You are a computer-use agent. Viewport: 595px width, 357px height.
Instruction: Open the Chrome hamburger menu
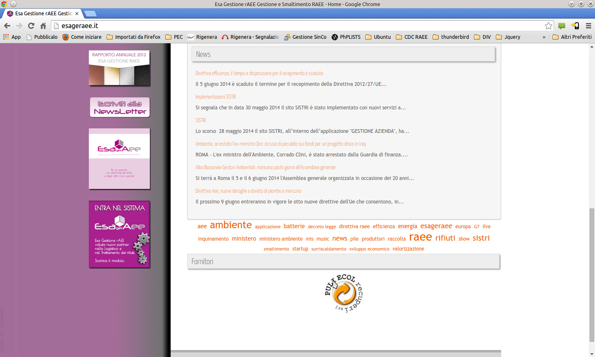tap(588, 26)
